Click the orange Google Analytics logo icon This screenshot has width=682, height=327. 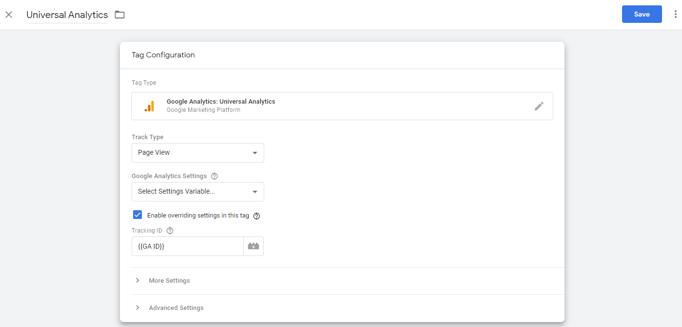tap(149, 106)
